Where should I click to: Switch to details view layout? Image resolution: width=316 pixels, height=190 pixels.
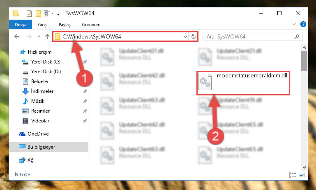[293, 175]
